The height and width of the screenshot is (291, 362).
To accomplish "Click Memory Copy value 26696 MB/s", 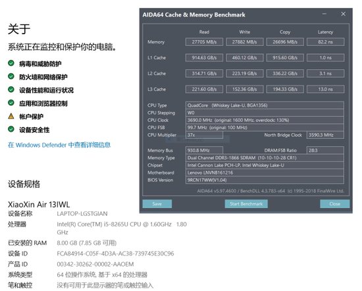I will pyautogui.click(x=285, y=41).
